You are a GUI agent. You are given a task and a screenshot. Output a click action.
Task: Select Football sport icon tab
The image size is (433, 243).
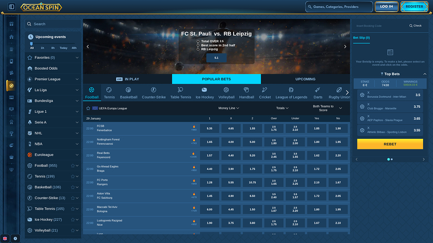(92, 93)
